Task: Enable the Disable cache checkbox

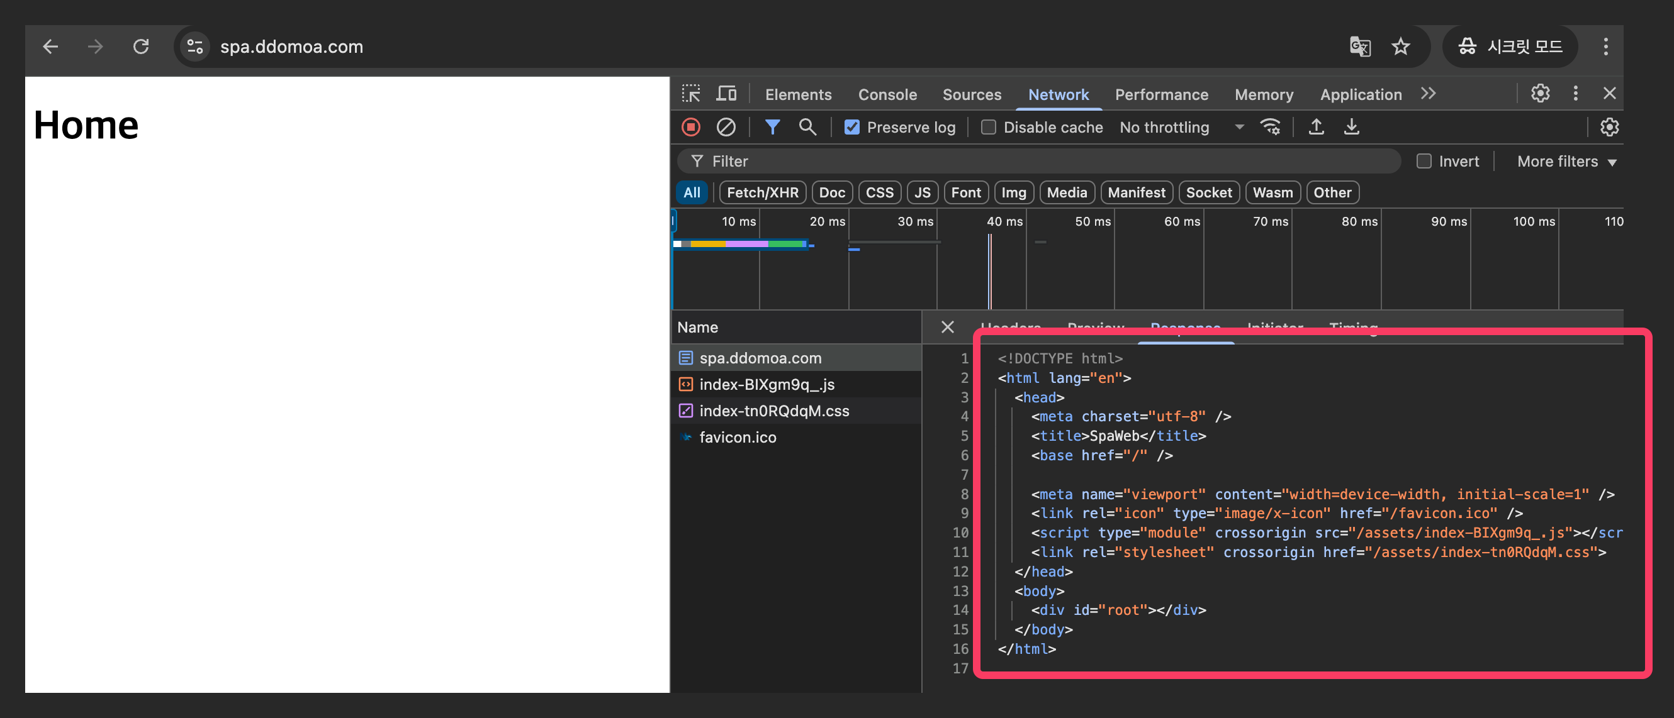Action: point(988,127)
